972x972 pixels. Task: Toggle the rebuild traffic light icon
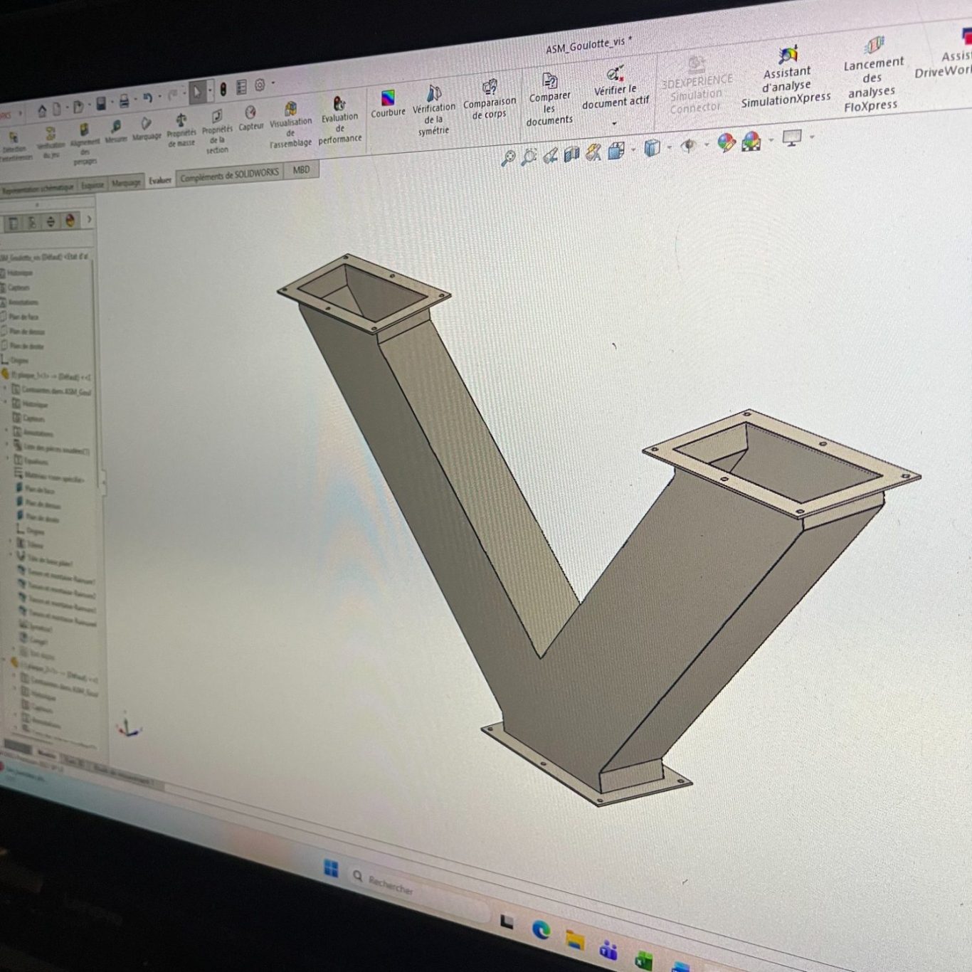(x=223, y=89)
